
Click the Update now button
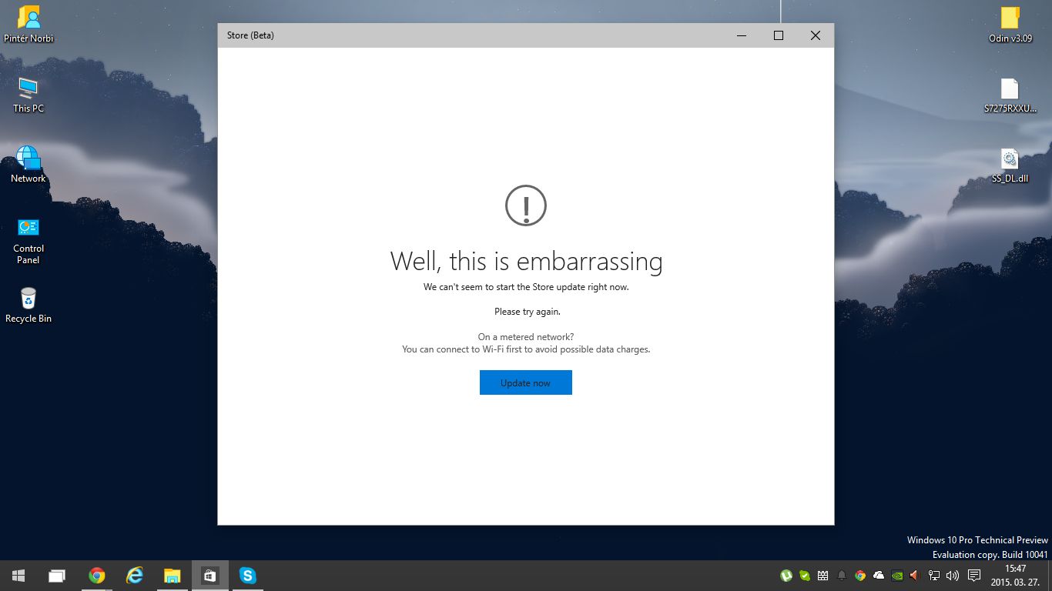pyautogui.click(x=525, y=382)
